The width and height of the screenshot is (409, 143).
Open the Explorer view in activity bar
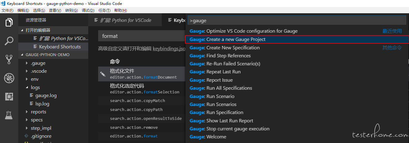tap(9, 22)
